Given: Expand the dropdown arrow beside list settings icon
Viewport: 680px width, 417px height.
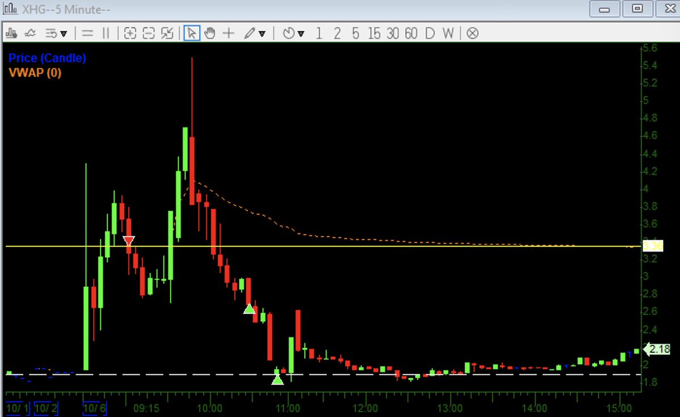Looking at the screenshot, I should coord(64,34).
